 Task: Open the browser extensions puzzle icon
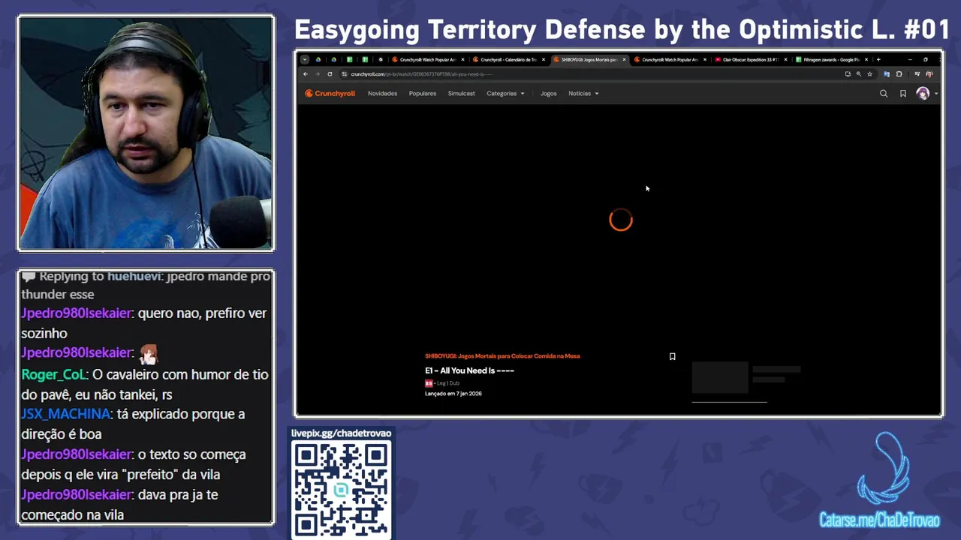click(899, 74)
